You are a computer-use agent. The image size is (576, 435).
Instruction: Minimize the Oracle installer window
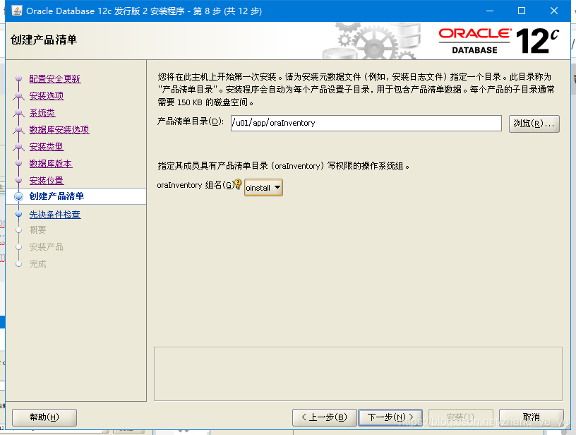490,11
